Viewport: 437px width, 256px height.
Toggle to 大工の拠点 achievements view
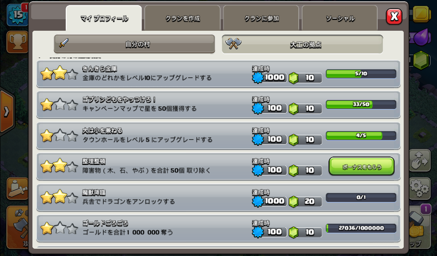tap(303, 44)
